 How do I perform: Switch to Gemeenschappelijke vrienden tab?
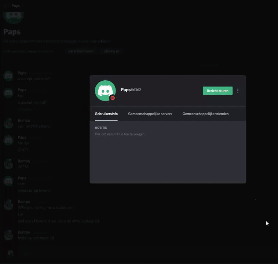(x=205, y=114)
